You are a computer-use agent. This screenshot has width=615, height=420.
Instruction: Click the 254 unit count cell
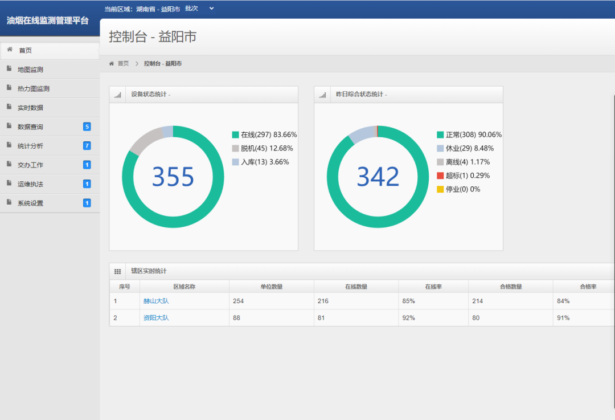(x=272, y=301)
